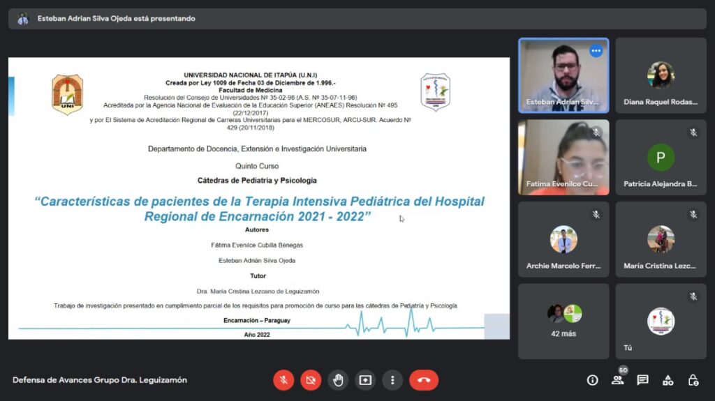715x401 pixels.
Task: Click Archie Marcelo's participant tile
Action: click(563, 239)
